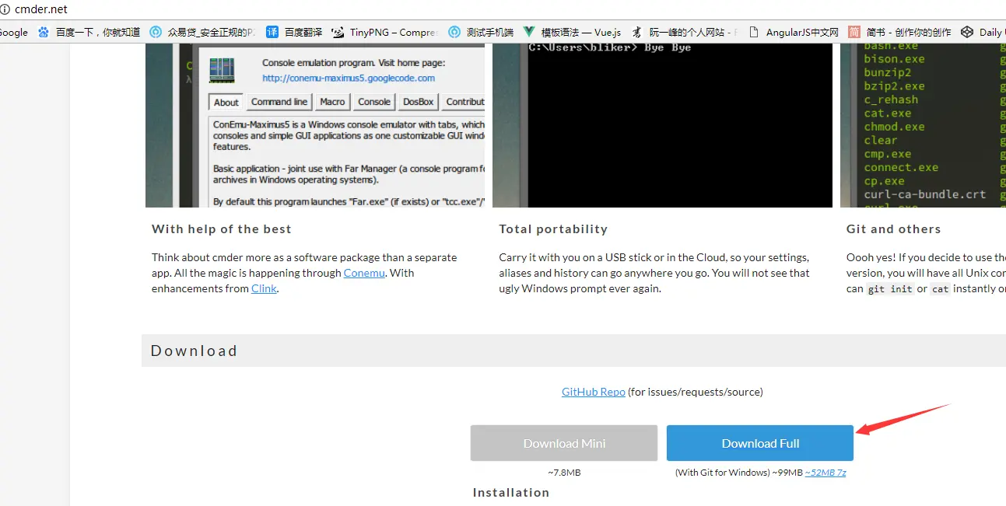This screenshot has height=506, width=1006.
Task: Click the site info icon in address bar
Action: (5, 9)
